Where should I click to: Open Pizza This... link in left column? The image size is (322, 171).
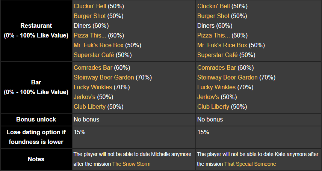[x=90, y=36]
